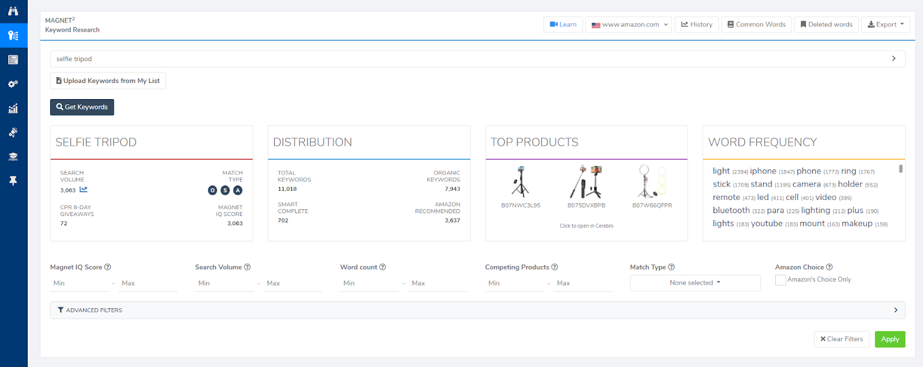
Task: Focus Competing Products Min field
Action: (514, 283)
